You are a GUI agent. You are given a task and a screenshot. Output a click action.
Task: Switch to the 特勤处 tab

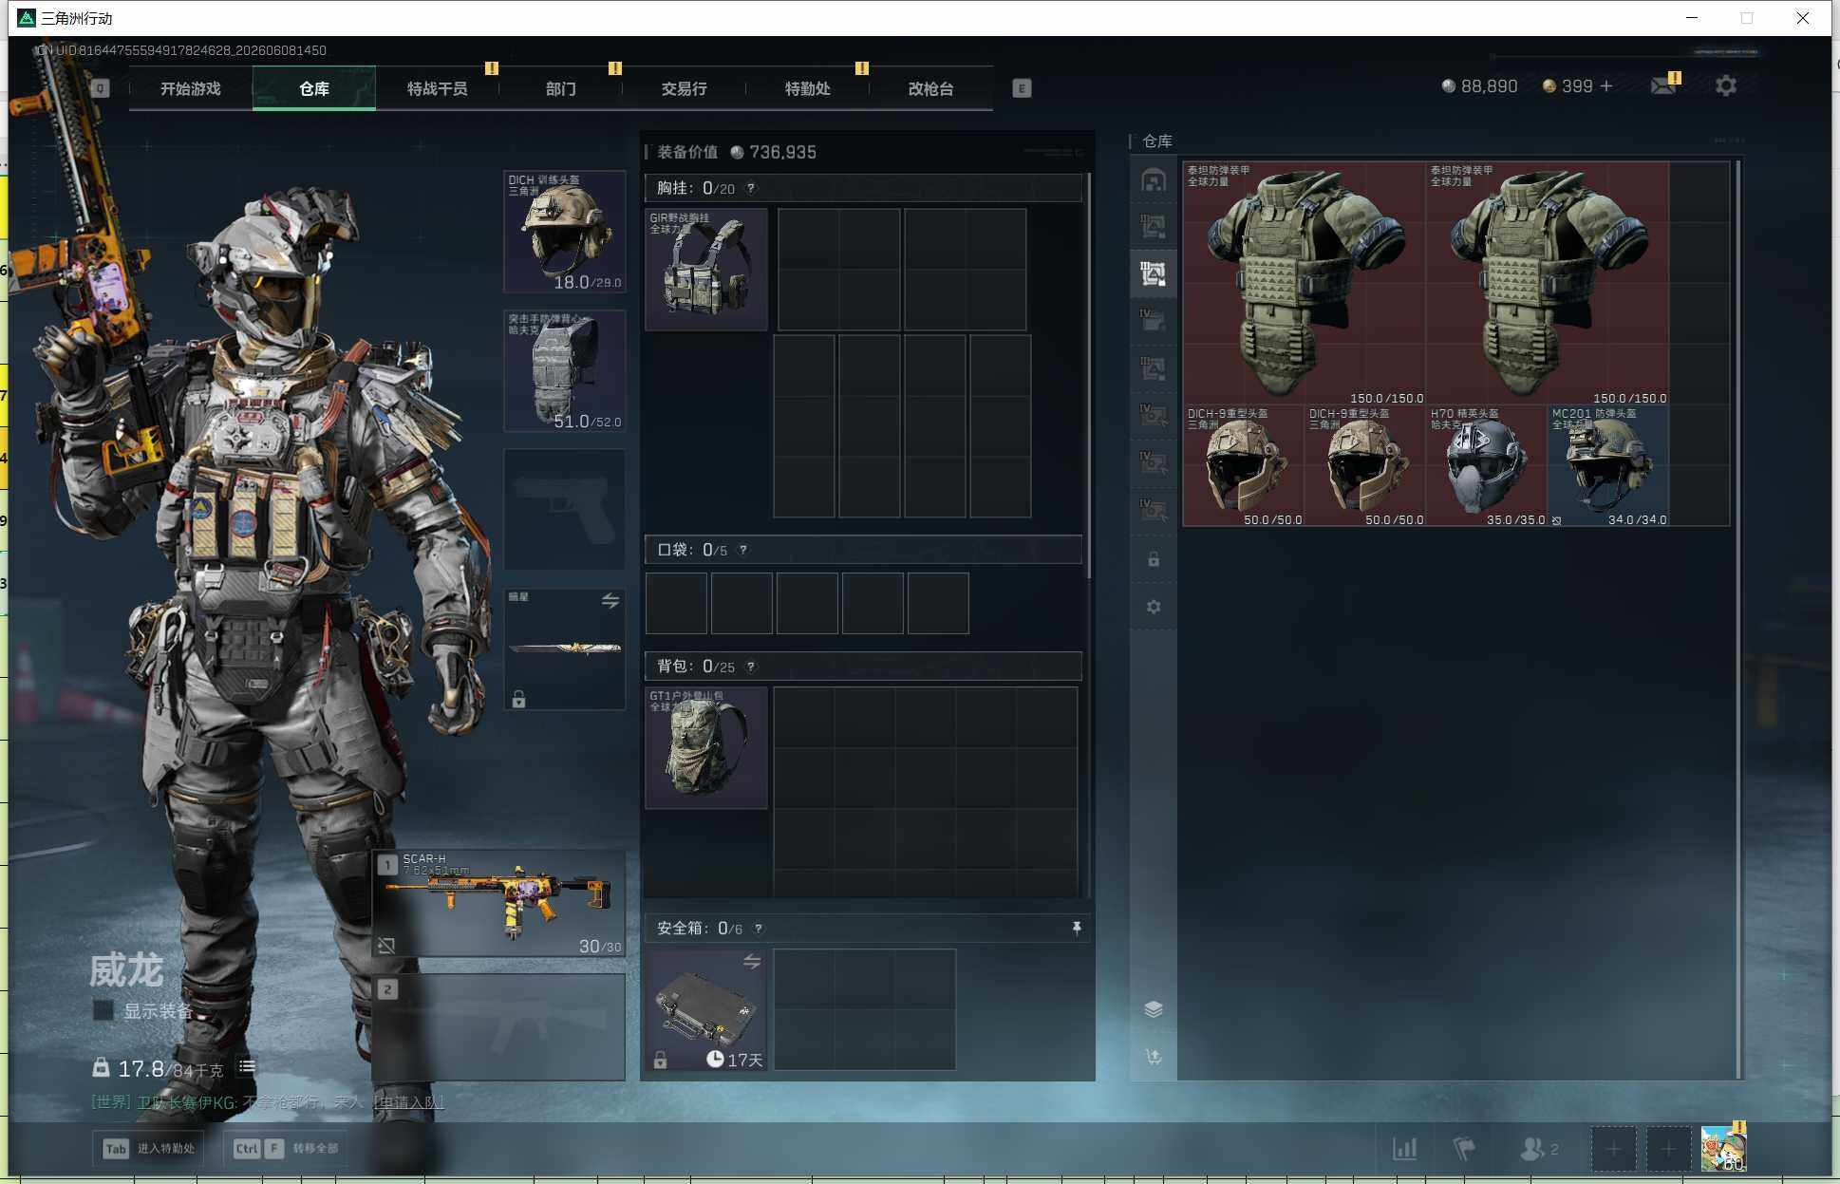[x=808, y=88]
